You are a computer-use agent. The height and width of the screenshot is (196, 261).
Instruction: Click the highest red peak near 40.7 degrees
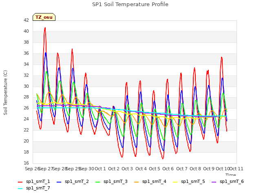click(x=45, y=28)
